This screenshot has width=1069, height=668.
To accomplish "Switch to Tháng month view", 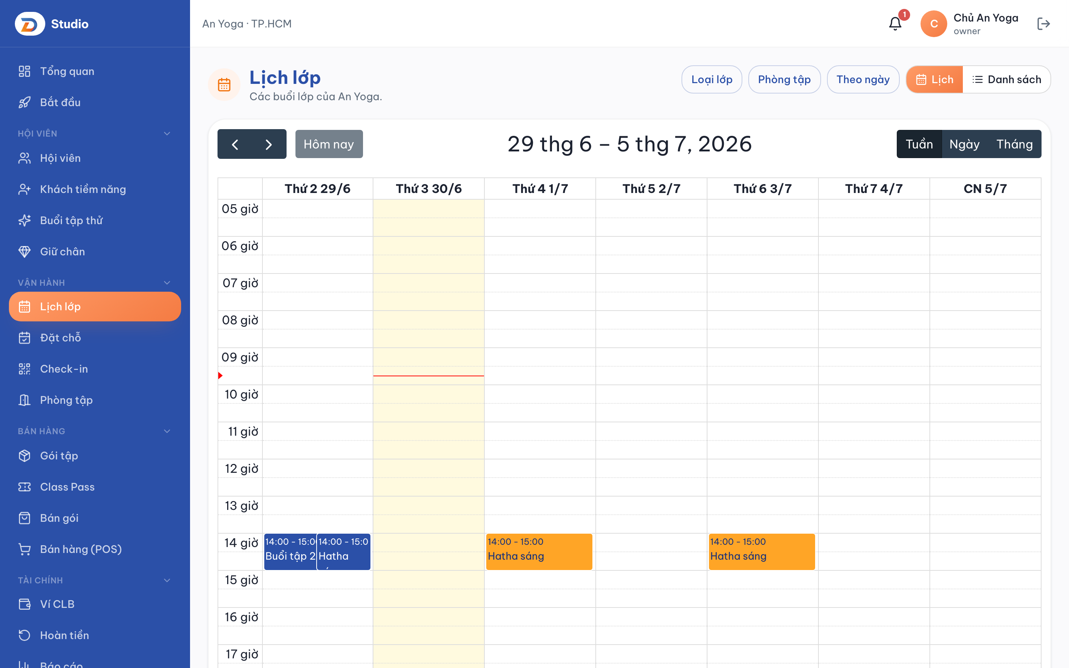I will [1014, 144].
